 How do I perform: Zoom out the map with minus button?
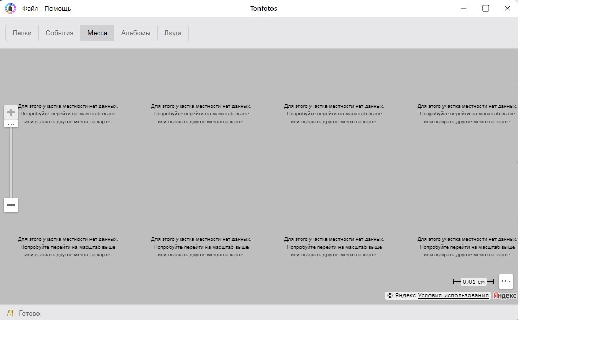[x=11, y=205]
